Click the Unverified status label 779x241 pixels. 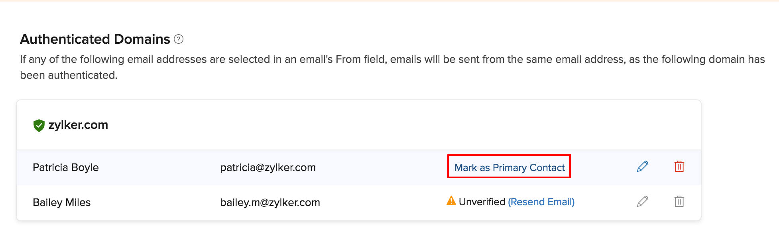click(482, 202)
